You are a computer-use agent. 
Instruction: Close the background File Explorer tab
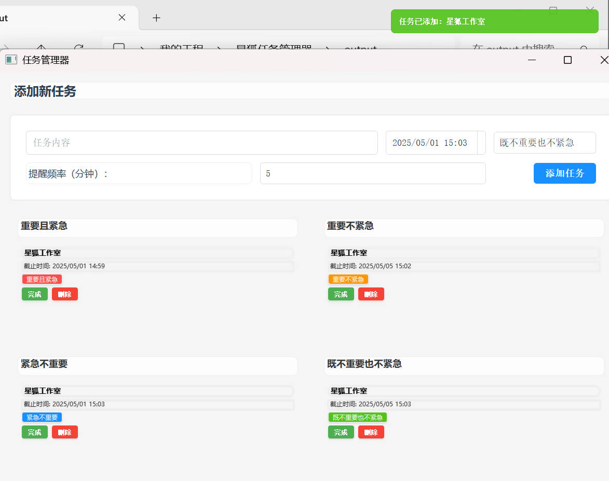click(x=122, y=18)
